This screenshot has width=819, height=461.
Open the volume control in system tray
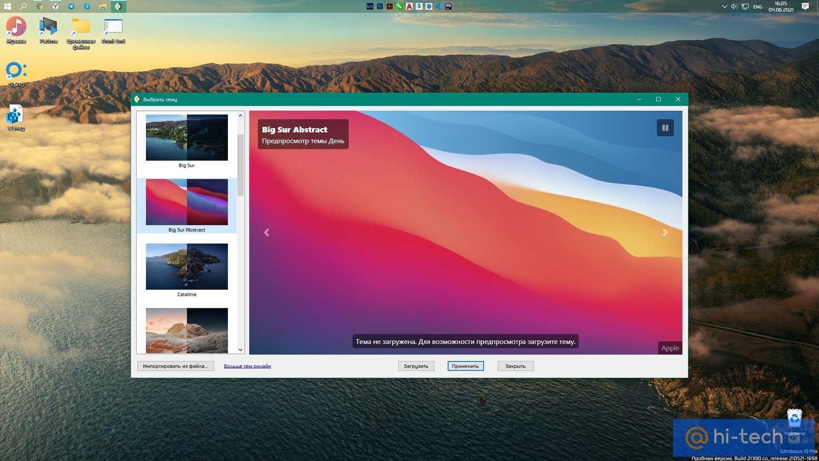tap(734, 6)
